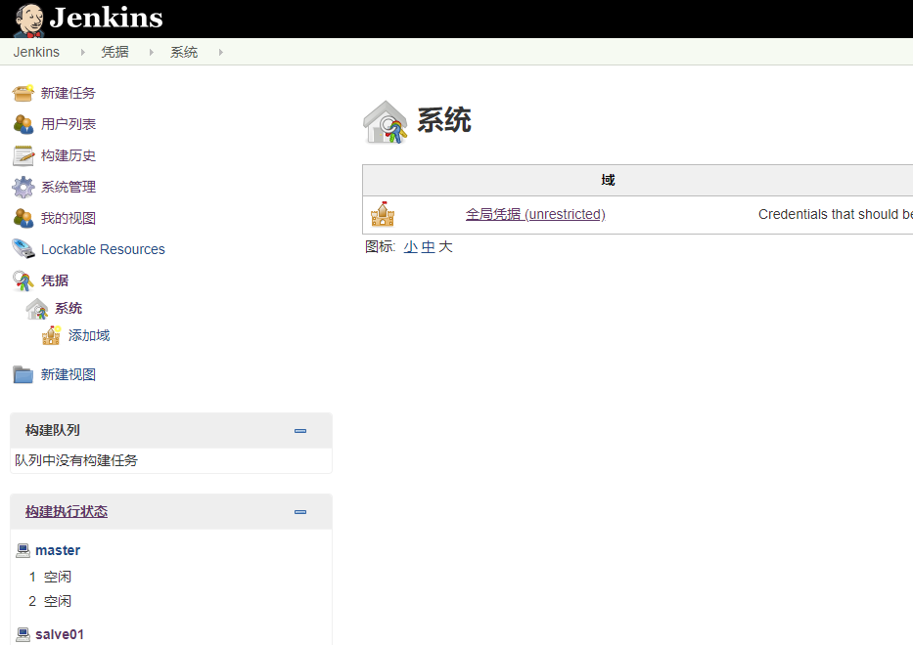Screen dimensions: 913x645
Task: Open 全局凭据 (unrestricted) link
Action: [x=535, y=214]
